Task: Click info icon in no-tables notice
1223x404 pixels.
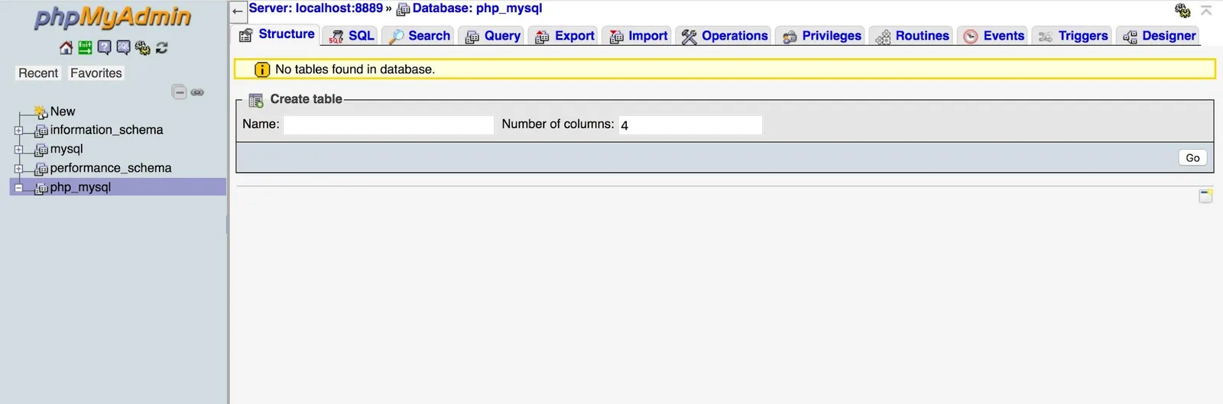Action: click(261, 69)
